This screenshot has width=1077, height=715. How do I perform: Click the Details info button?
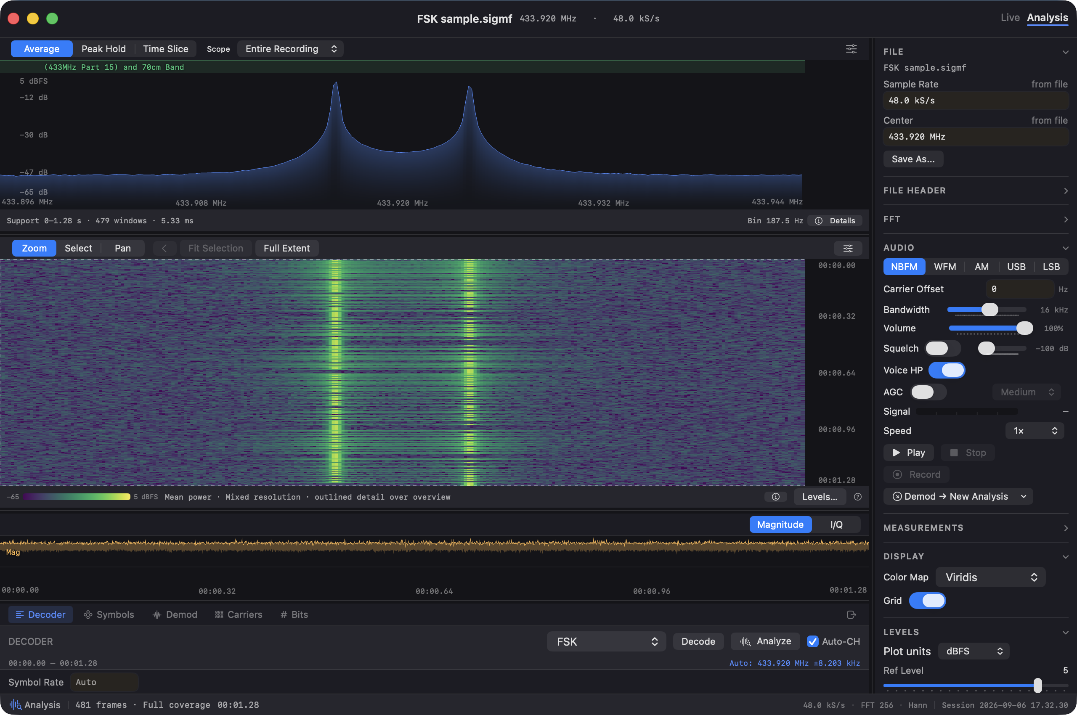coord(835,221)
